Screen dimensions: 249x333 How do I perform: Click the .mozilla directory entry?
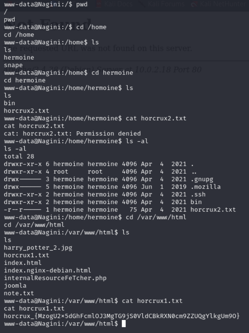coord(206,187)
